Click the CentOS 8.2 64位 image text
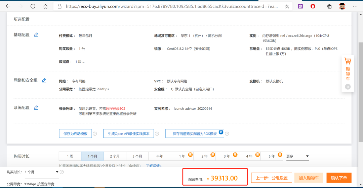 pos(189,49)
